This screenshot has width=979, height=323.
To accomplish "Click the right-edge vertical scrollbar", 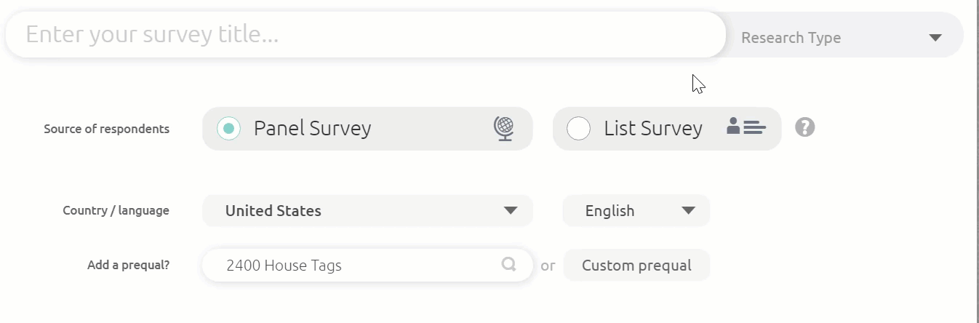I will click(x=976, y=160).
